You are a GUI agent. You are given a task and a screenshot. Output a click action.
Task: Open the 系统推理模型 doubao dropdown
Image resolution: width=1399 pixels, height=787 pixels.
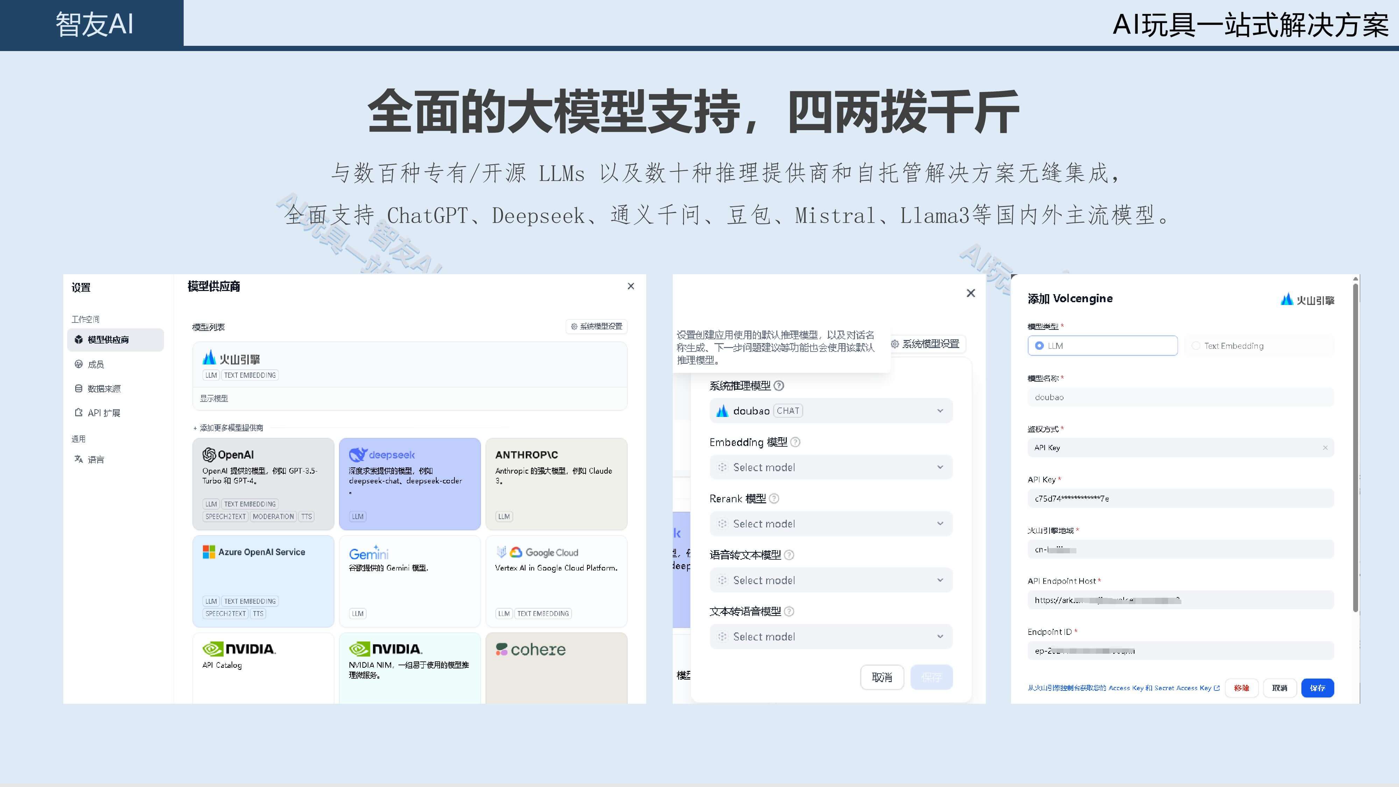point(831,411)
